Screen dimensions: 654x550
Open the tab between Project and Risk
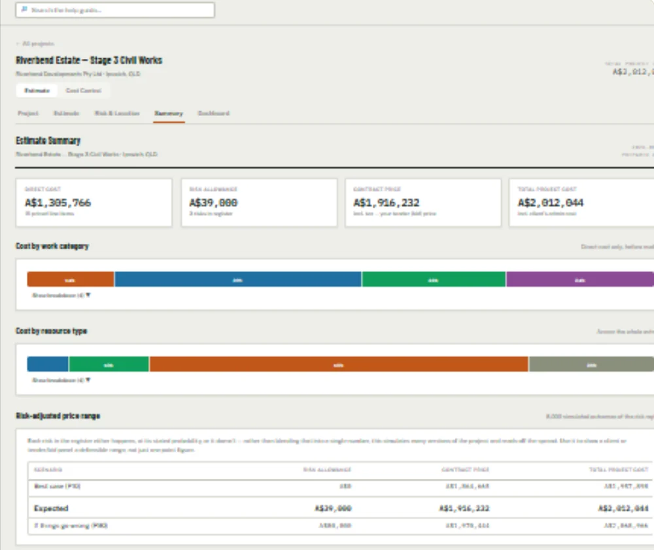pyautogui.click(x=66, y=114)
